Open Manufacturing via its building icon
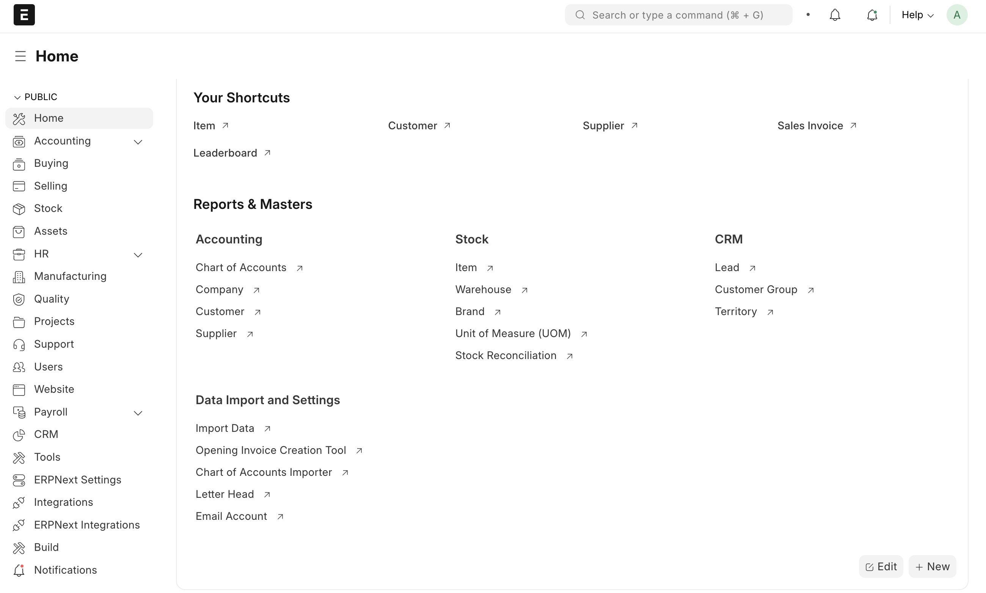 click(x=19, y=276)
